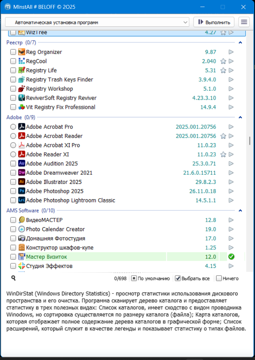The height and width of the screenshot is (360, 255).
Task: Click the search magnifier icon
Action: (13, 278)
